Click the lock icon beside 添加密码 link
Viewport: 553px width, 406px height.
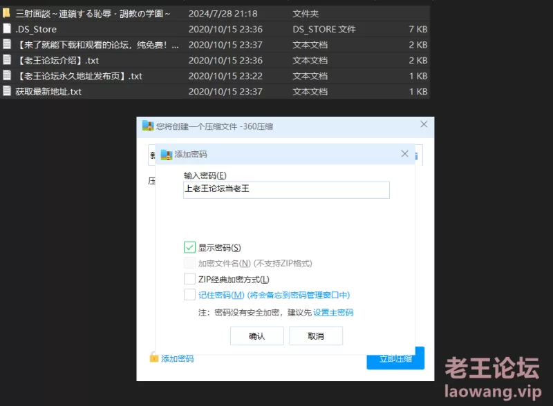tap(153, 358)
